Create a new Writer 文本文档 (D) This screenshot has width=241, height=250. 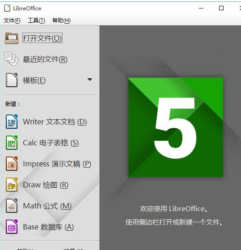coord(55,122)
